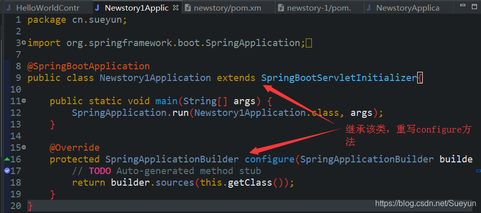
Task: Click the 'sources' method call
Action: tap(175, 183)
